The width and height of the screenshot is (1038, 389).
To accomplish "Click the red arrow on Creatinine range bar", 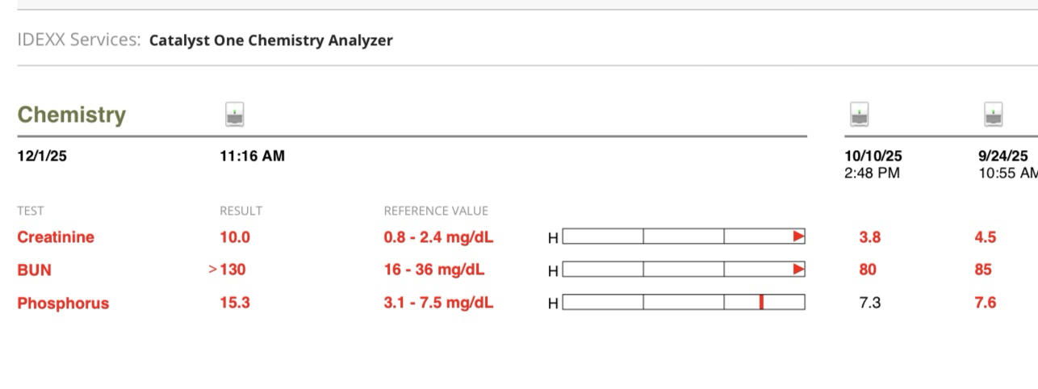I will 798,236.
